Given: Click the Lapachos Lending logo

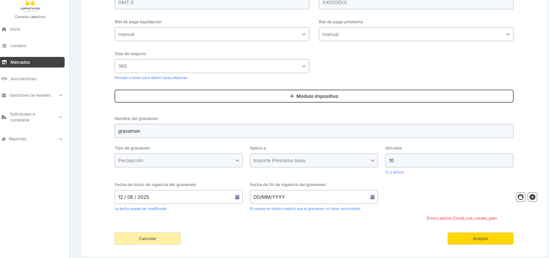Looking at the screenshot, I should coord(30,6).
